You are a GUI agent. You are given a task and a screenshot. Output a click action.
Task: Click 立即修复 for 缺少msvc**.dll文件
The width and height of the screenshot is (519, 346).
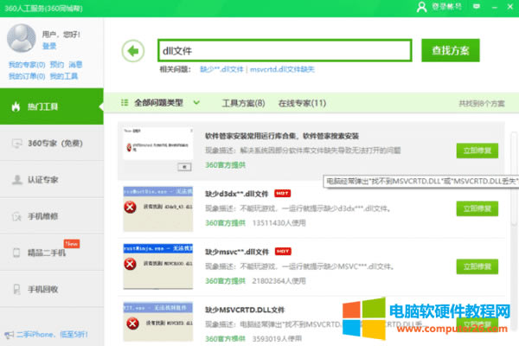click(x=477, y=266)
